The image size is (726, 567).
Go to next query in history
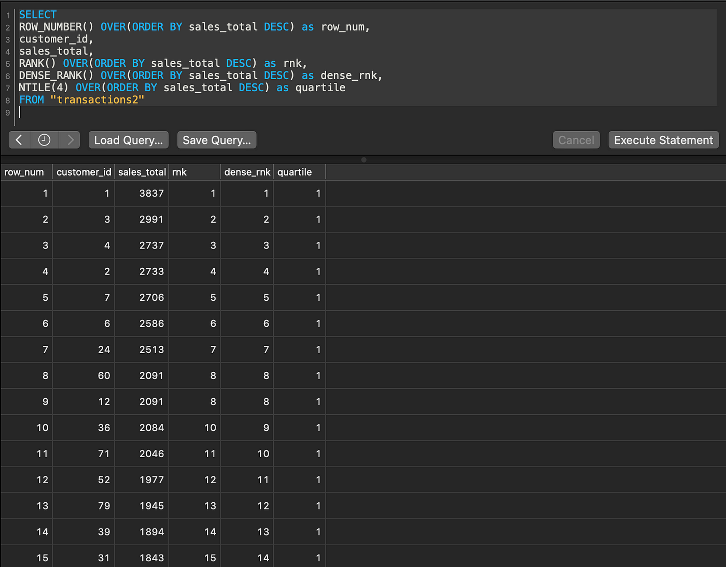69,140
